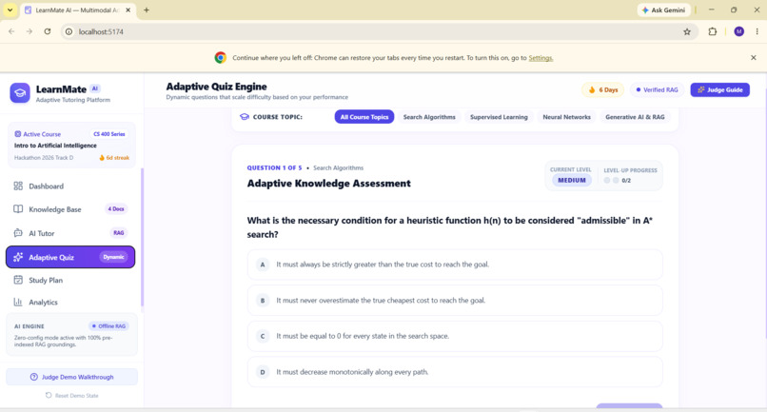Viewport: 767px width, 412px height.
Task: Click the AI Tutor chat icon
Action: click(18, 233)
